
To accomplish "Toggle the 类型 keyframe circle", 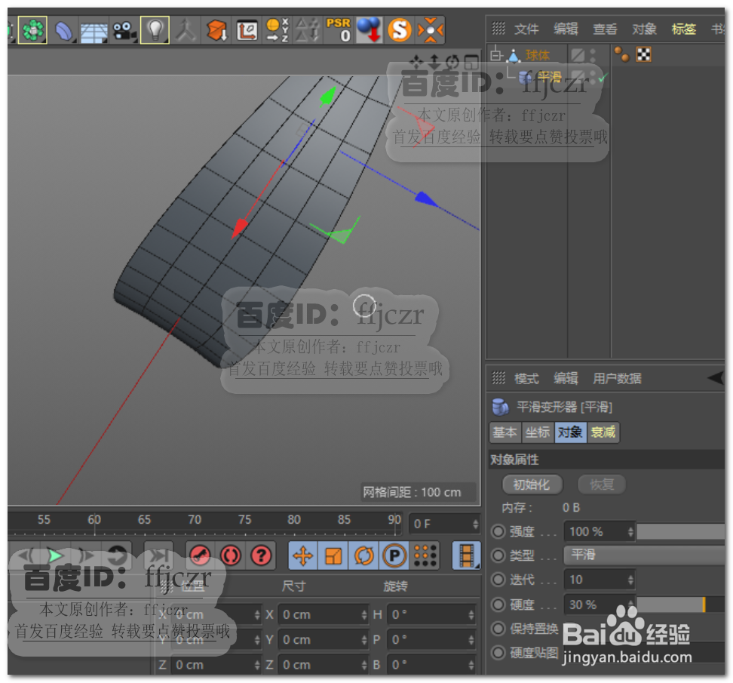I will (x=498, y=555).
